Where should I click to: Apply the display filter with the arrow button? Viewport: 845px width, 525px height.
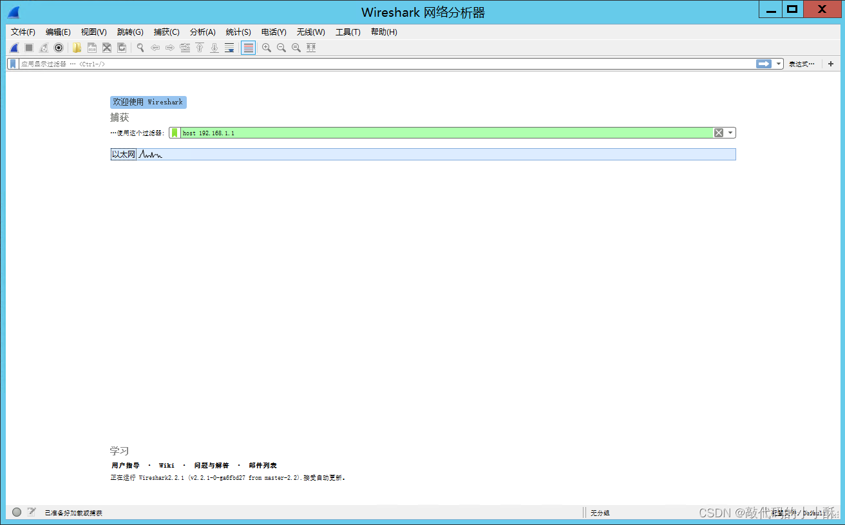(764, 64)
